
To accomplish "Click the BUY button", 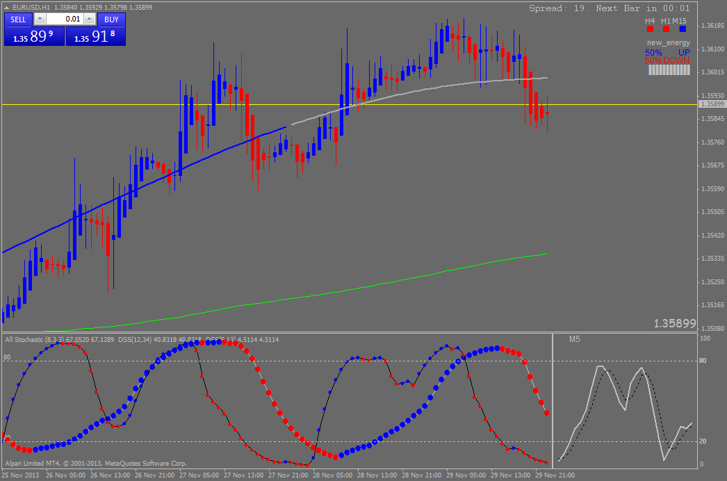I will click(x=111, y=19).
